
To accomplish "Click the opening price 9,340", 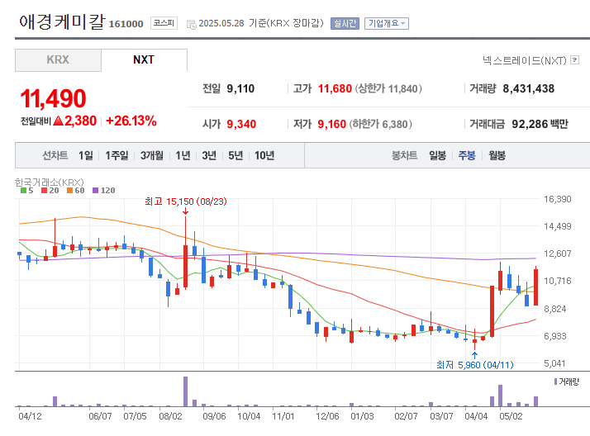I will pyautogui.click(x=241, y=124).
